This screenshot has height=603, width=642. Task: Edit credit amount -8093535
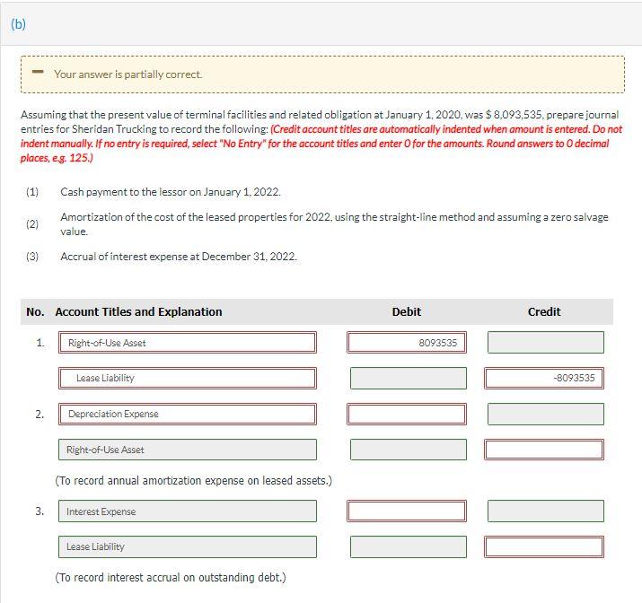click(x=544, y=378)
